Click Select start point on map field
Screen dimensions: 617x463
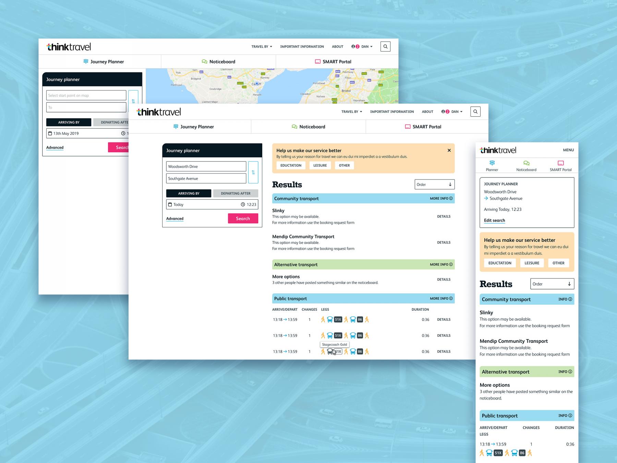(86, 95)
